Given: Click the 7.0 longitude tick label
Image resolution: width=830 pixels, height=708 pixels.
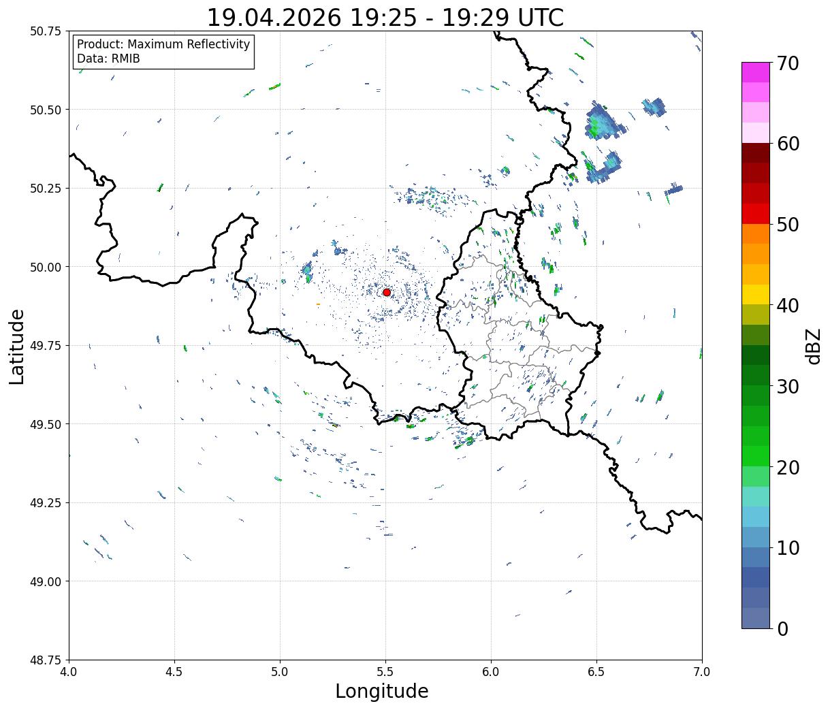Looking at the screenshot, I should [x=702, y=671].
